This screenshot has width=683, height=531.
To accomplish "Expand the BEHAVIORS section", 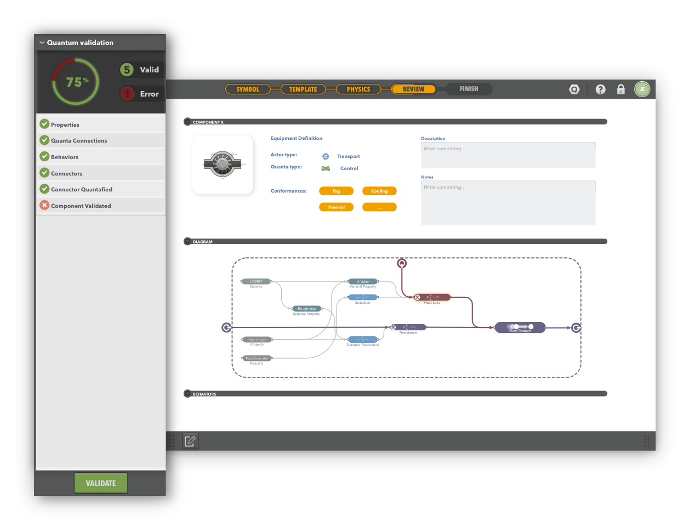I will tap(187, 394).
